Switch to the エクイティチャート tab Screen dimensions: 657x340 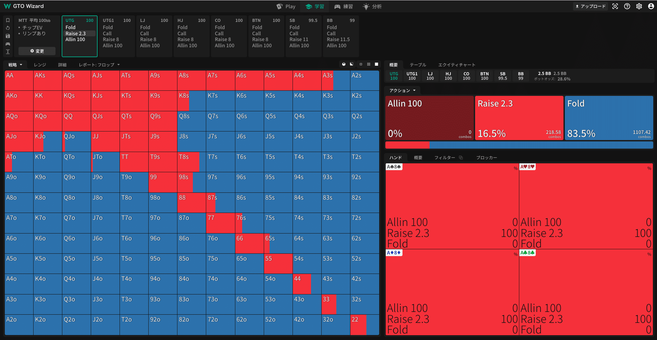point(457,65)
